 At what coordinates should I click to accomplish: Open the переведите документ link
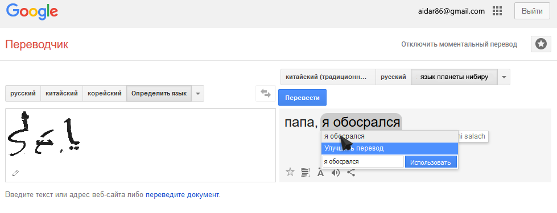click(182, 195)
